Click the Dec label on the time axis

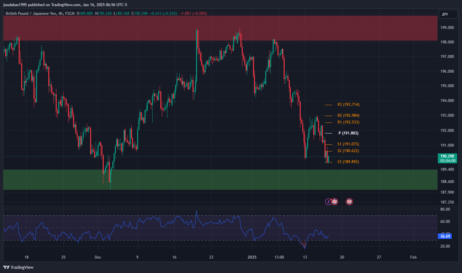[x=98, y=257]
